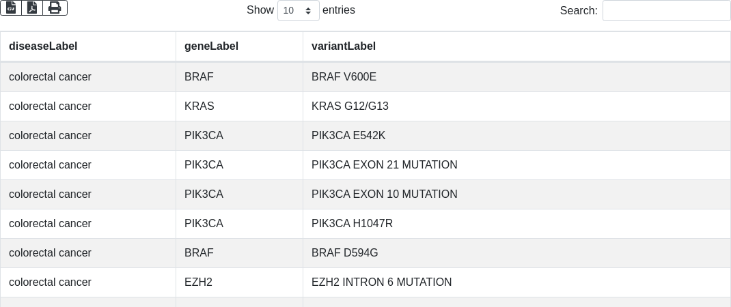Select the BRAF D594G variant cell
Viewport: 731px width, 307px height.
click(517, 253)
